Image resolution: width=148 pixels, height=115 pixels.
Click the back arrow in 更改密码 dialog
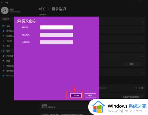tap(19, 21)
